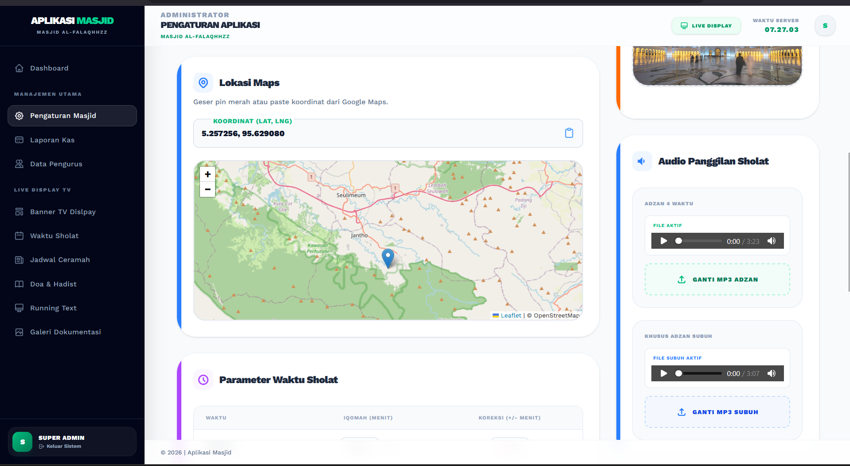The image size is (850, 466).
Task: Click the Laporan Kas card icon
Action: (19, 140)
